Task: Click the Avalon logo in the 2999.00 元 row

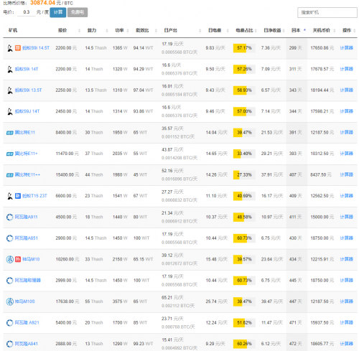Action: (x=9, y=280)
